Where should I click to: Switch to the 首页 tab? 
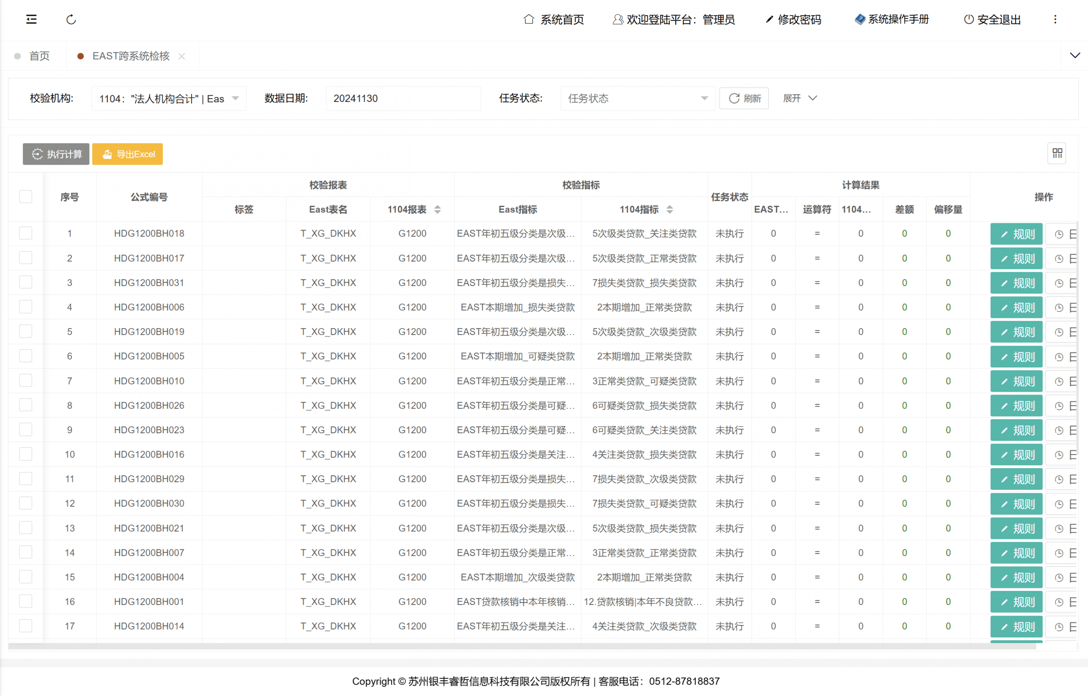(39, 56)
